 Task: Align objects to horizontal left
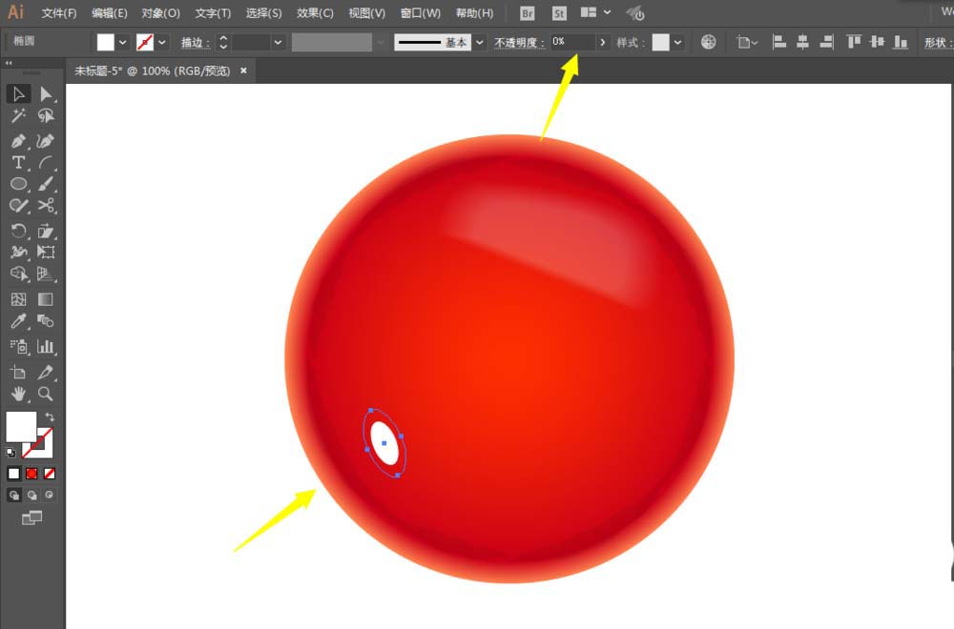point(778,42)
